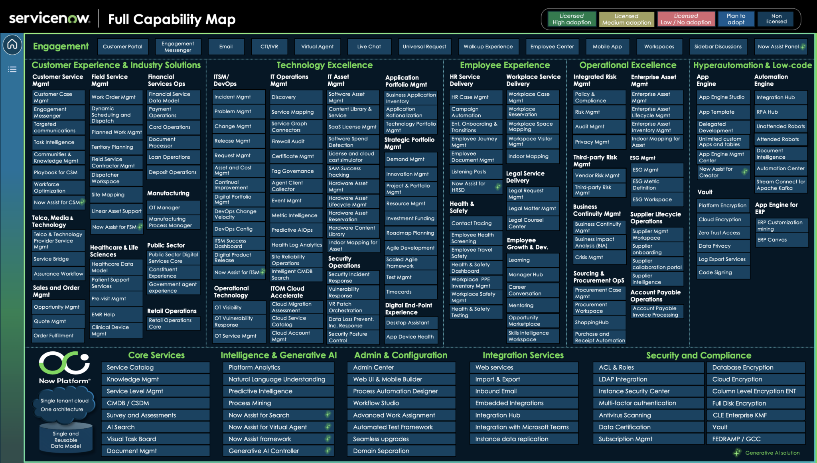Select HR Case Mgmt capability
The image size is (817, 463).
(476, 97)
